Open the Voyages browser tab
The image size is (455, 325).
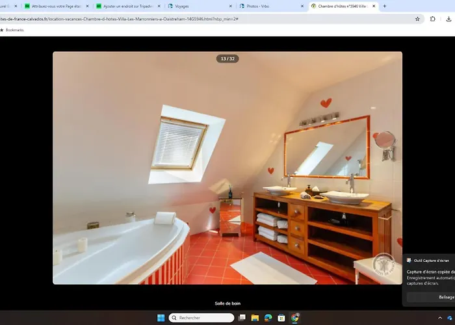(x=200, y=6)
